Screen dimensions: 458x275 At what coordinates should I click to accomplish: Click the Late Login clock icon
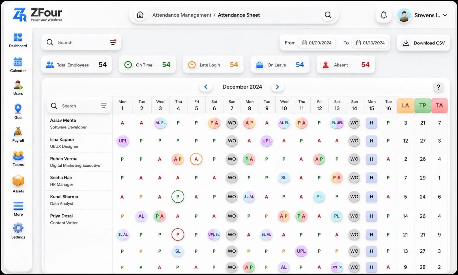tap(192, 65)
